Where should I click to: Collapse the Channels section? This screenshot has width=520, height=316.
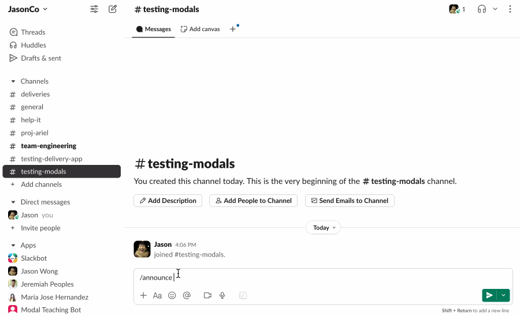tap(13, 81)
